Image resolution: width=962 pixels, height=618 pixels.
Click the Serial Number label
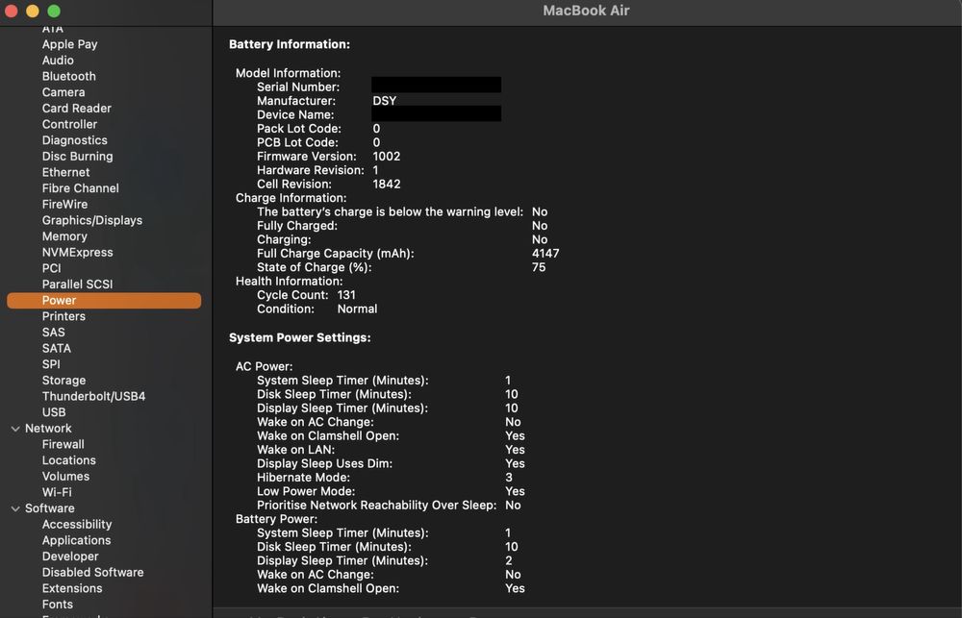[298, 87]
